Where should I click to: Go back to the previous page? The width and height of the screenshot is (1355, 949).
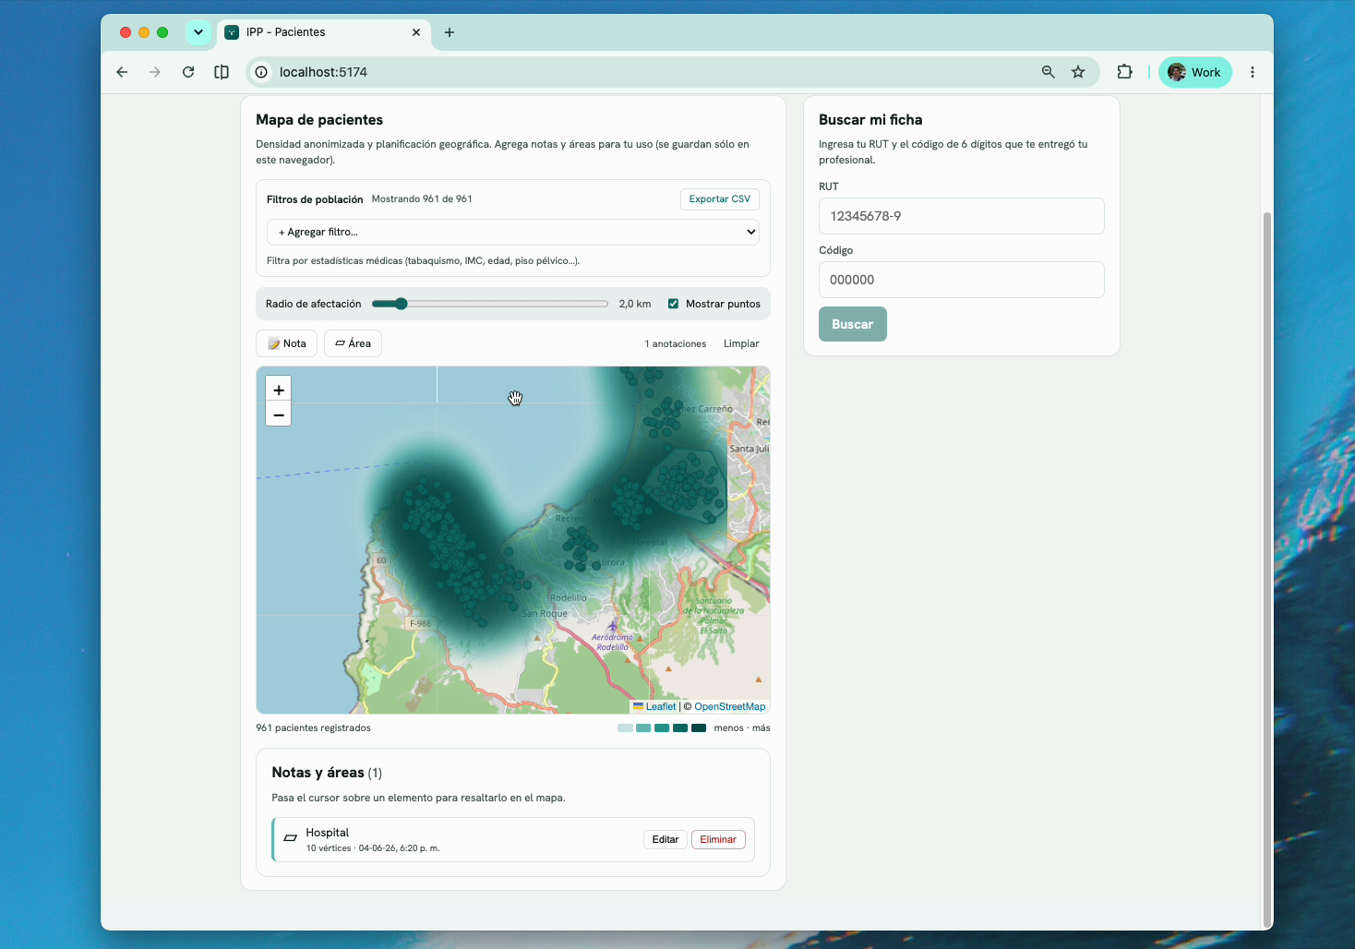122,72
